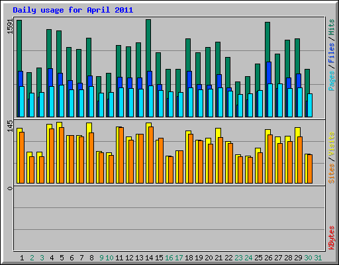The image size is (339, 265).
Task: Click day 10 on the x-axis
Action: pos(109,258)
